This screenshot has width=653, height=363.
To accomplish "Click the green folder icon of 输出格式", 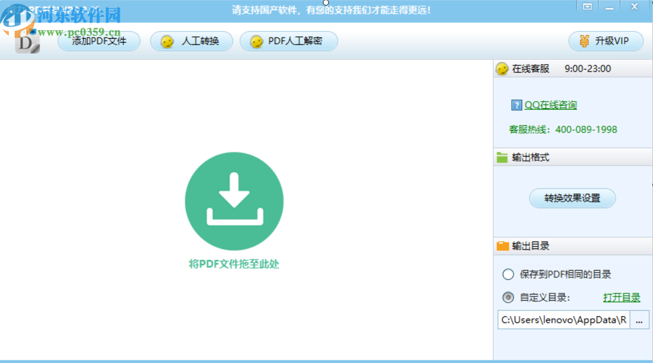I will [x=501, y=157].
